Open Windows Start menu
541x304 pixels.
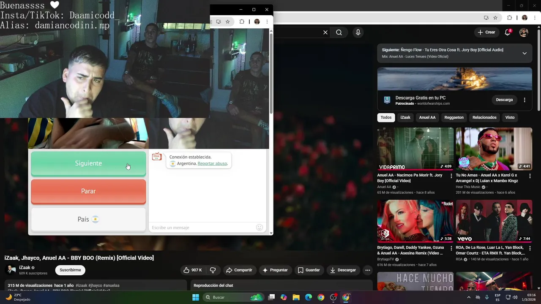(x=195, y=297)
